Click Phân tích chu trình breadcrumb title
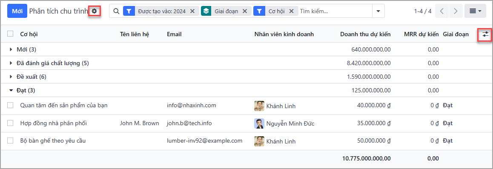The image size is (493, 169). click(x=59, y=11)
